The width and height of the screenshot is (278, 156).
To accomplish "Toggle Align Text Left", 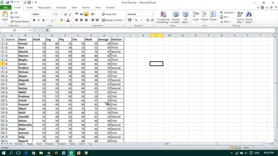I will pos(76,20).
